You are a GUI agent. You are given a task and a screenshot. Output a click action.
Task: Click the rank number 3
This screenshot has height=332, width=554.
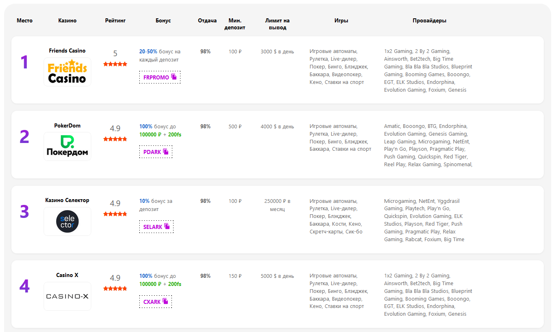(24, 212)
